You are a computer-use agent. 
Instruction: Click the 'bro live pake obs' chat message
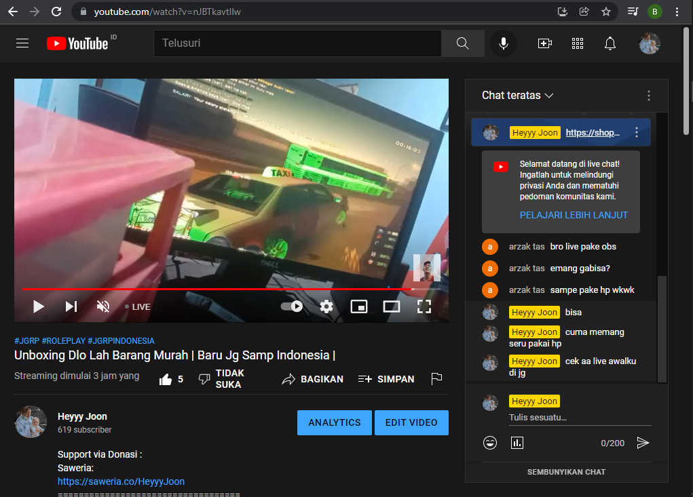(x=583, y=247)
